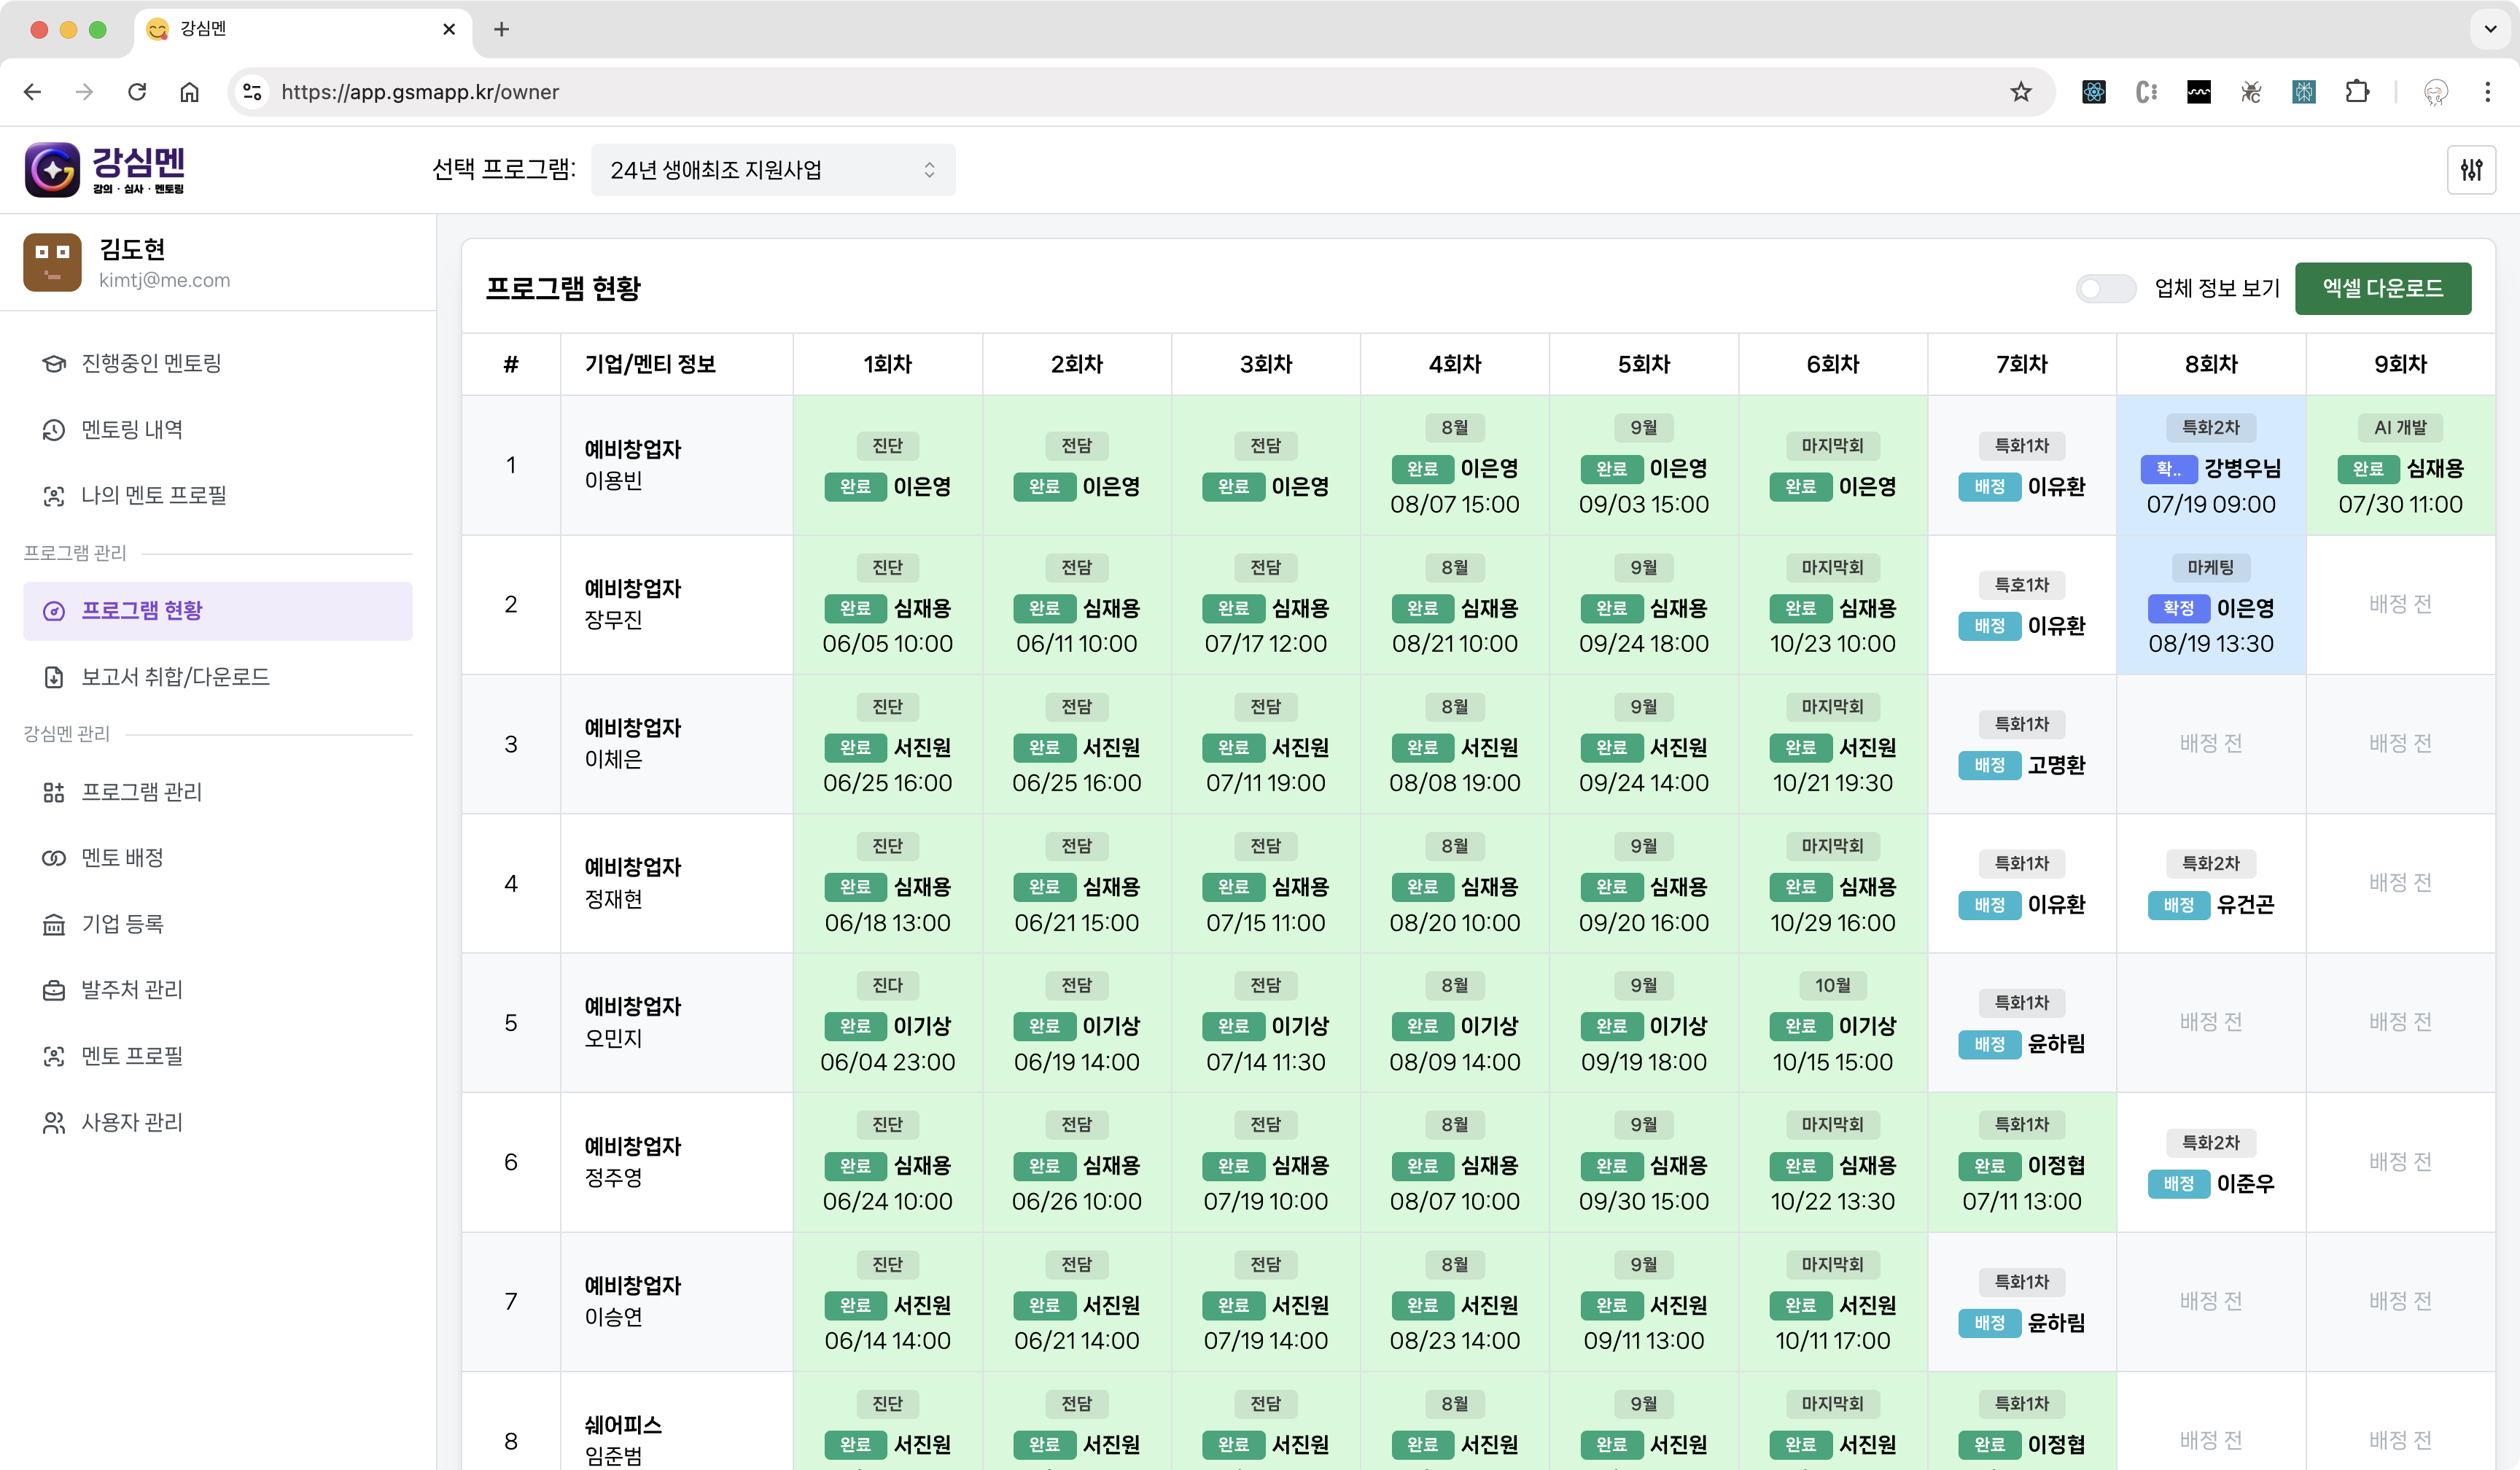
Task: Open a new browser tab
Action: pyautogui.click(x=501, y=29)
